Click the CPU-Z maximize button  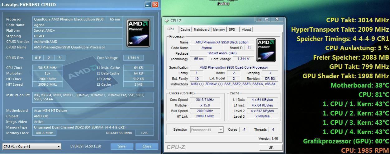pos(267,19)
